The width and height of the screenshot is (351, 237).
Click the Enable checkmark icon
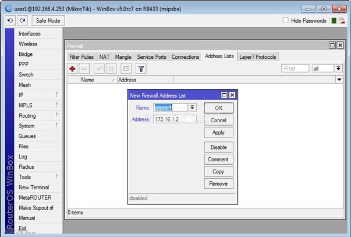(98, 69)
